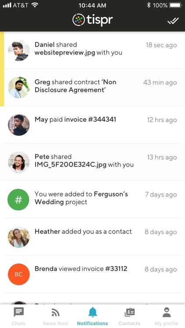
Task: Open the Non Disclosure Agreement contract notification
Action: pos(94,87)
